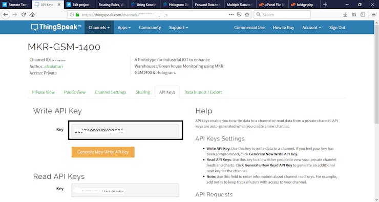Expand the Support dropdown menu
Screen dimensions: 379x202
coord(178,27)
